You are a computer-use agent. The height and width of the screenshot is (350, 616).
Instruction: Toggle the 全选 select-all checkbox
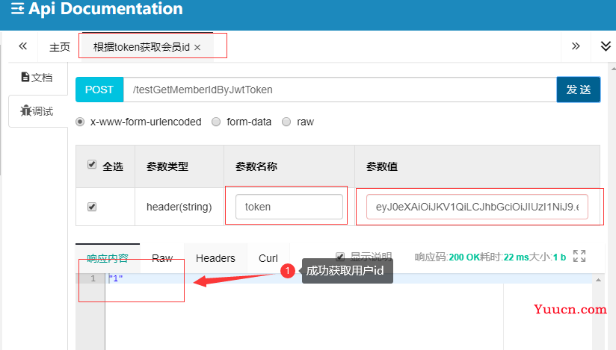click(x=92, y=164)
